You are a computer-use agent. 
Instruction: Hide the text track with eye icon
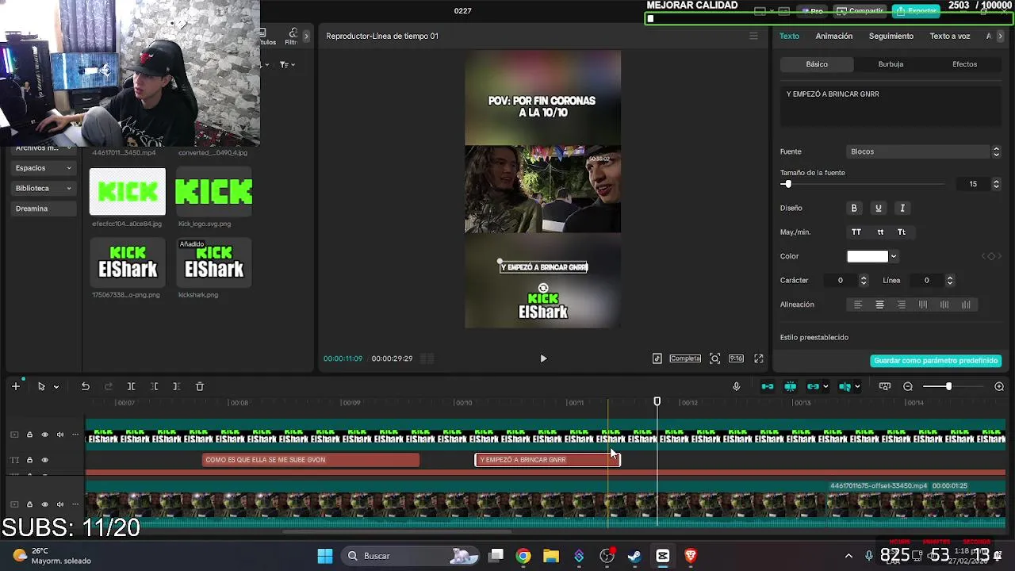pyautogui.click(x=44, y=460)
